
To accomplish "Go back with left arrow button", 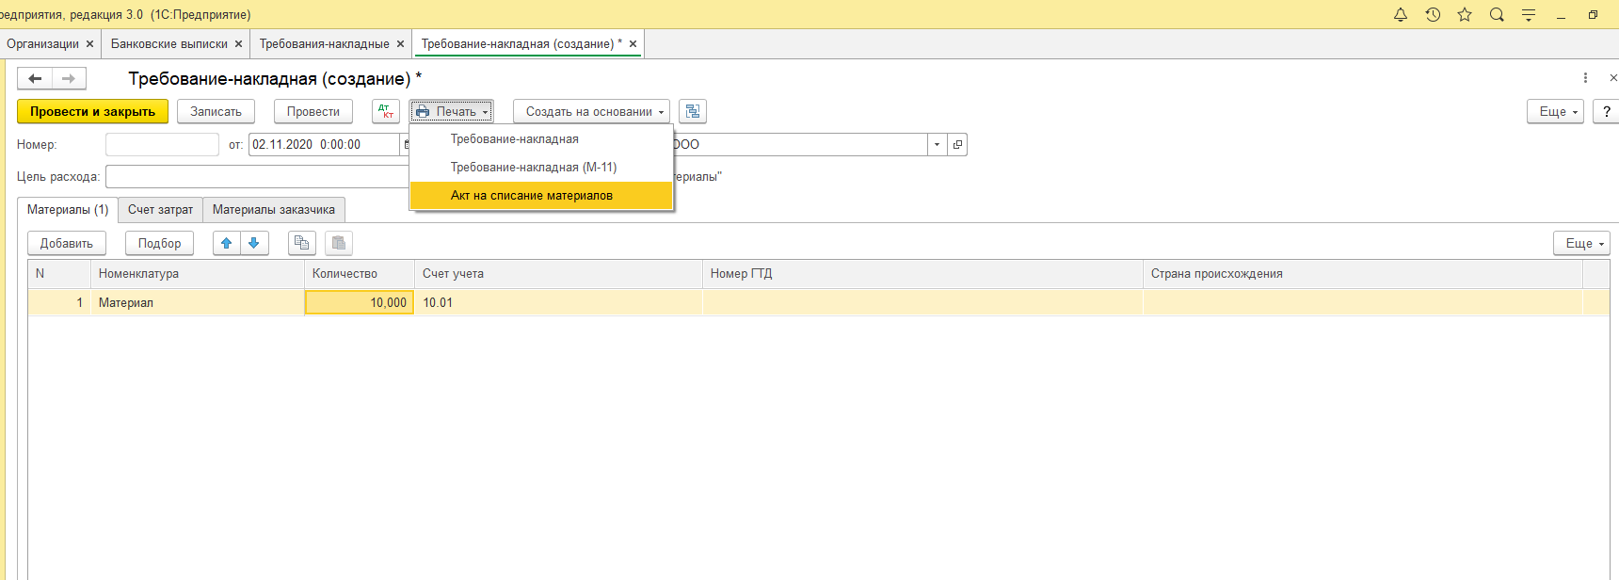I will (35, 78).
